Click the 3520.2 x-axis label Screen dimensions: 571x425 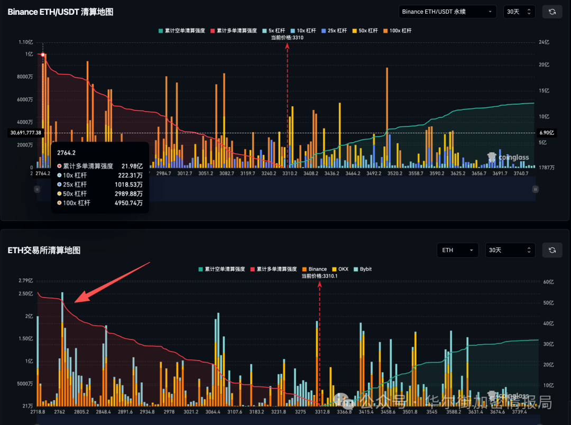(395, 173)
